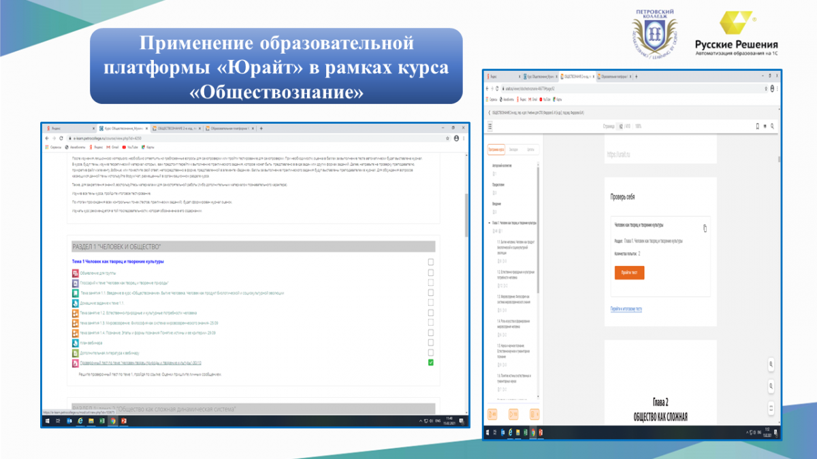Click Chrome icon in left window taskbar
The image size is (817, 459).
[x=112, y=422]
